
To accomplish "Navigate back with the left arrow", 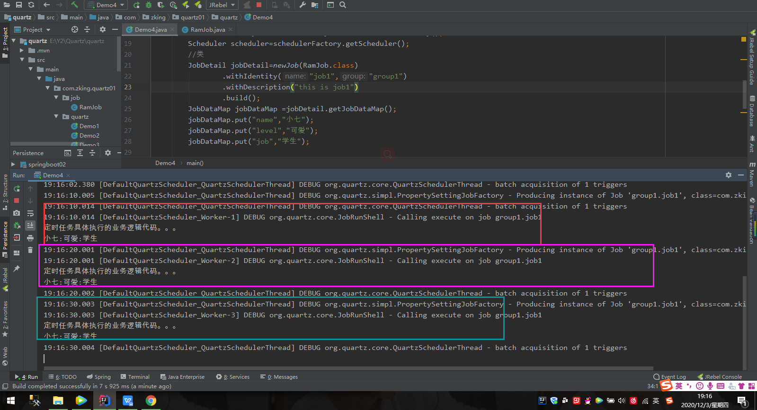I will (x=46, y=5).
